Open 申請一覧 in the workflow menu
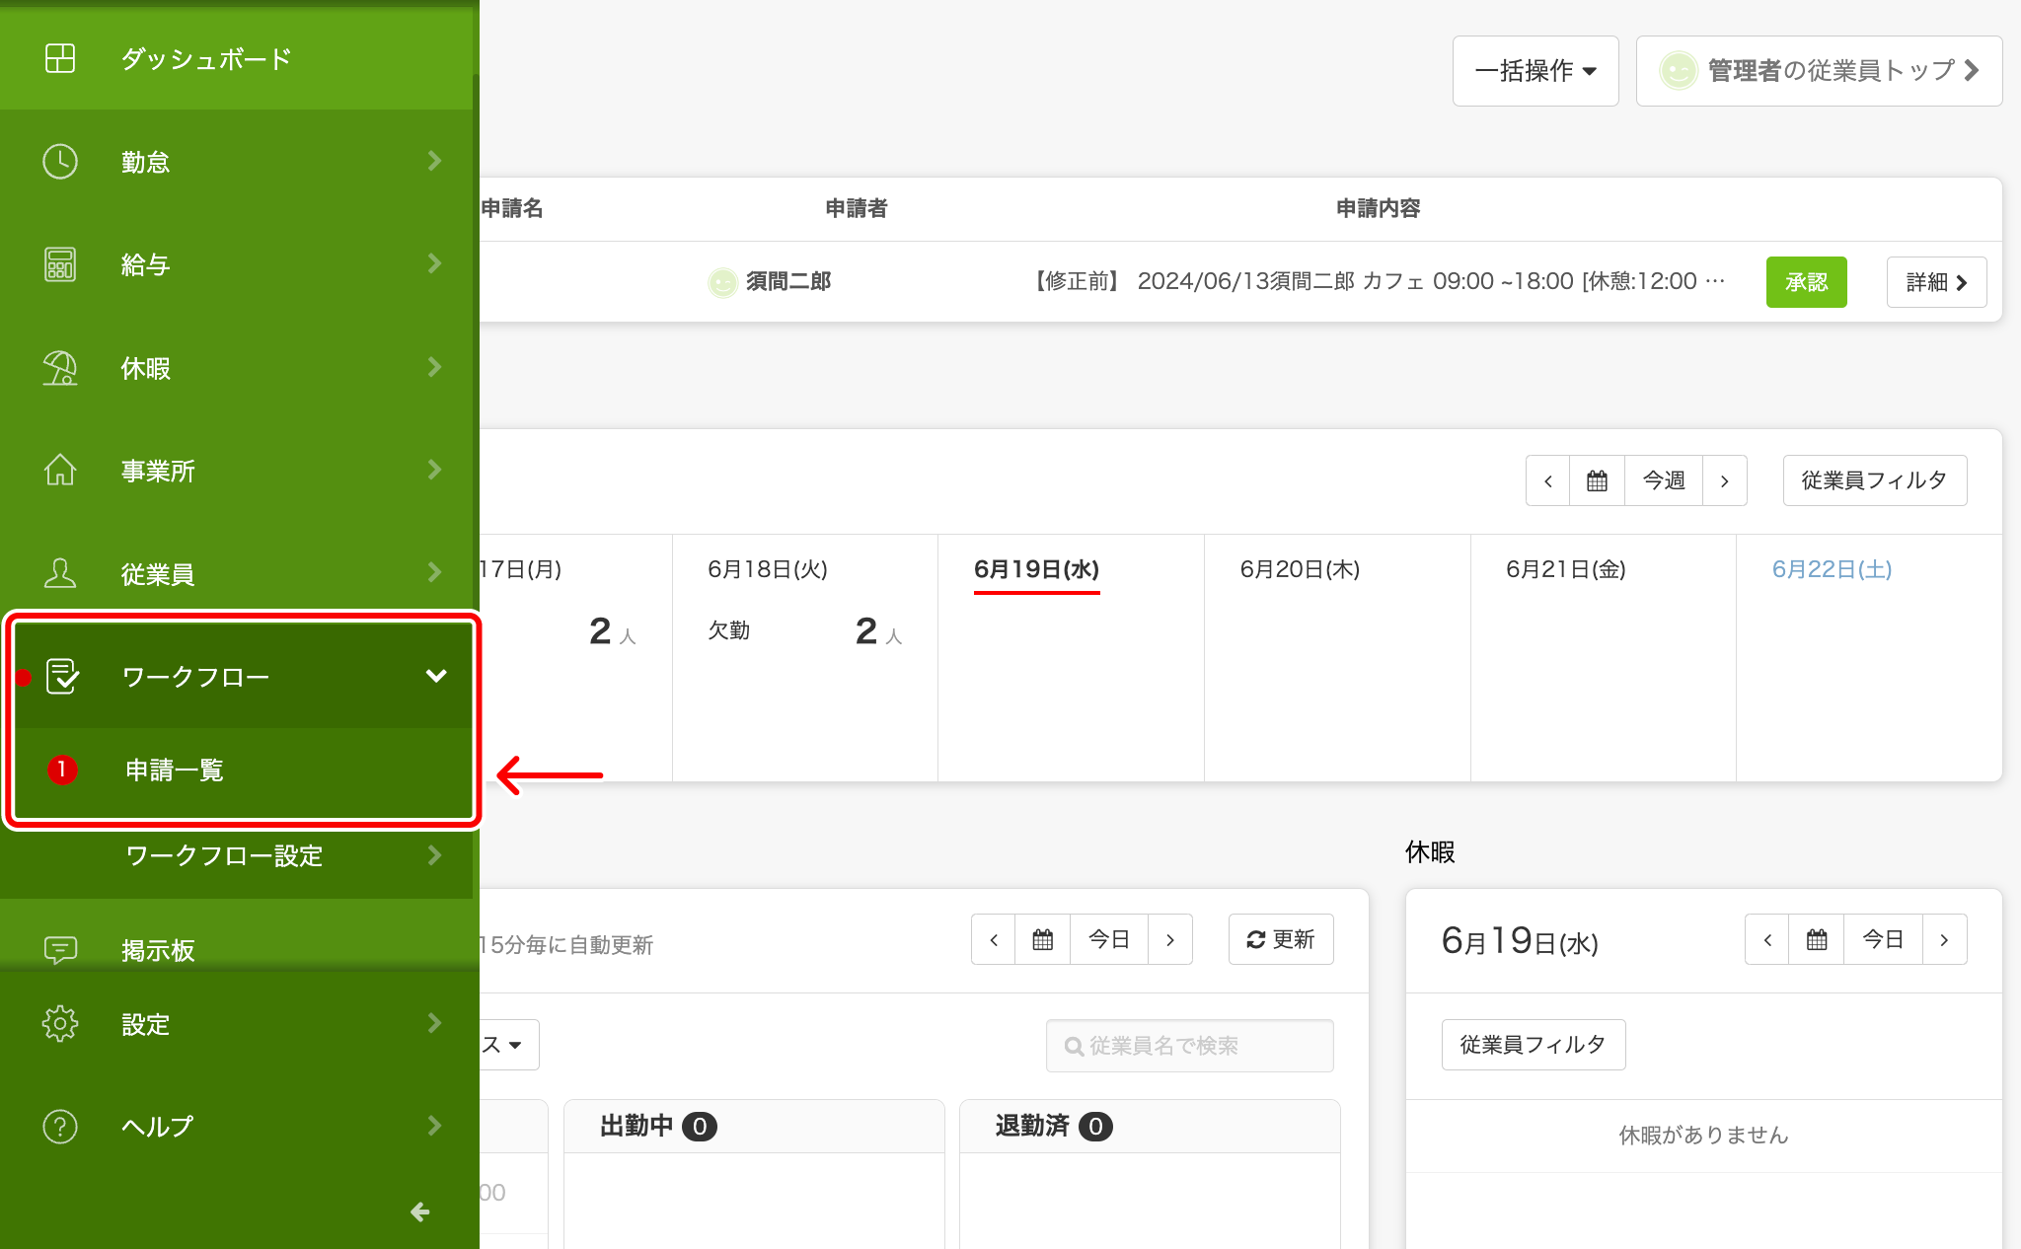 175,770
